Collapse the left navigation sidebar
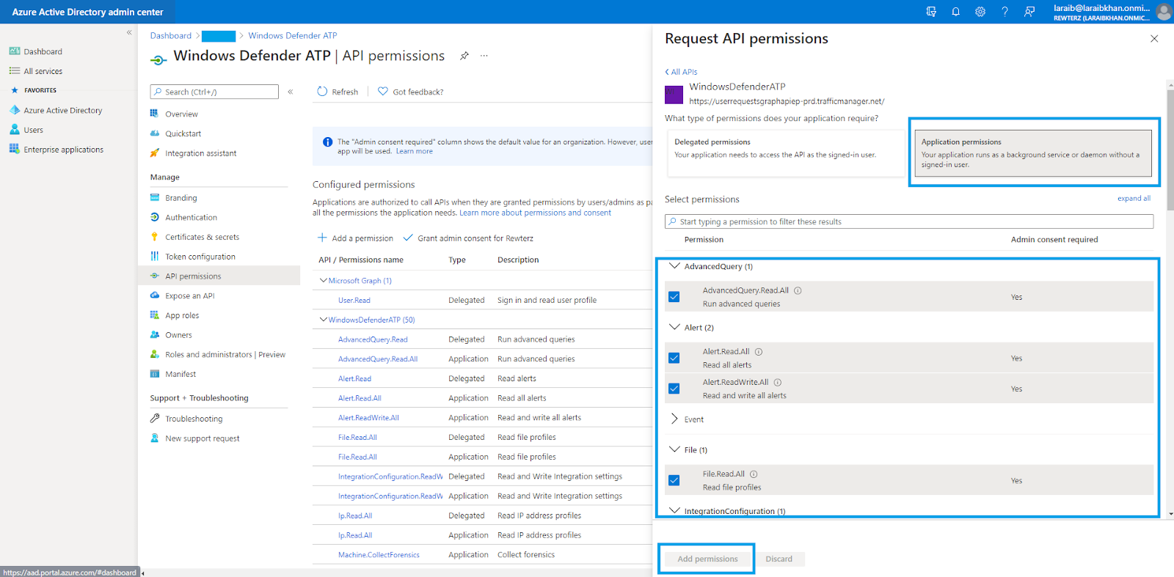The width and height of the screenshot is (1174, 577). 129,32
